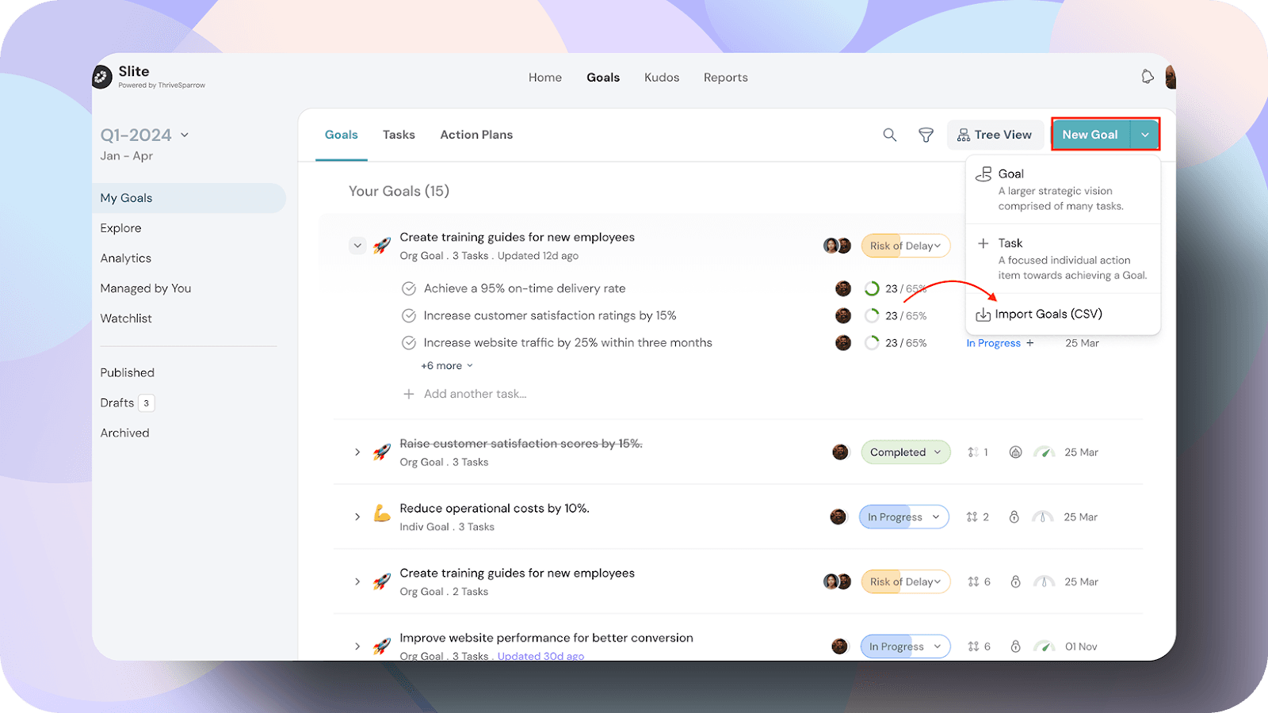Open the filter funnel icon

pos(926,135)
